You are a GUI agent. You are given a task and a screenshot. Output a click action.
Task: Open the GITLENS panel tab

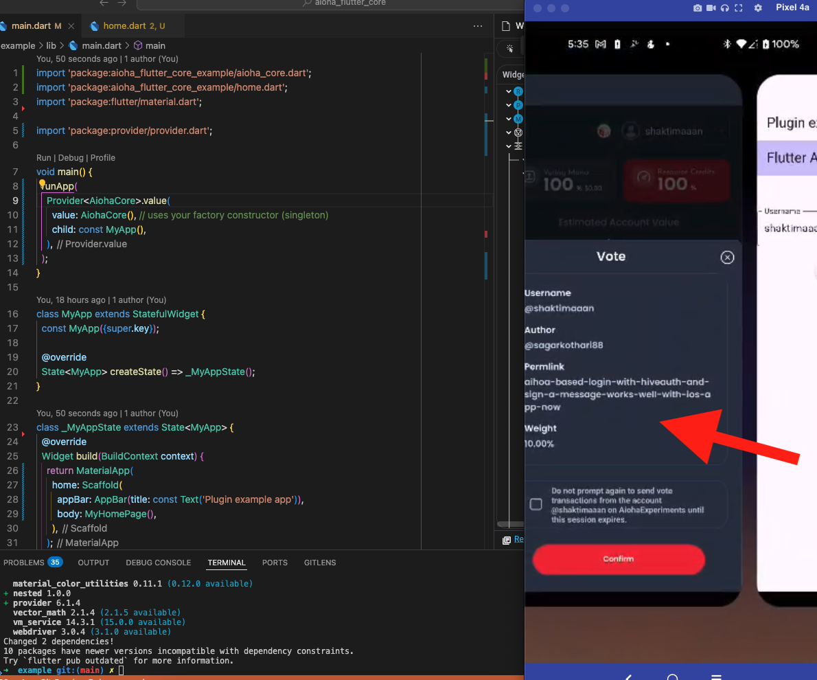click(320, 563)
